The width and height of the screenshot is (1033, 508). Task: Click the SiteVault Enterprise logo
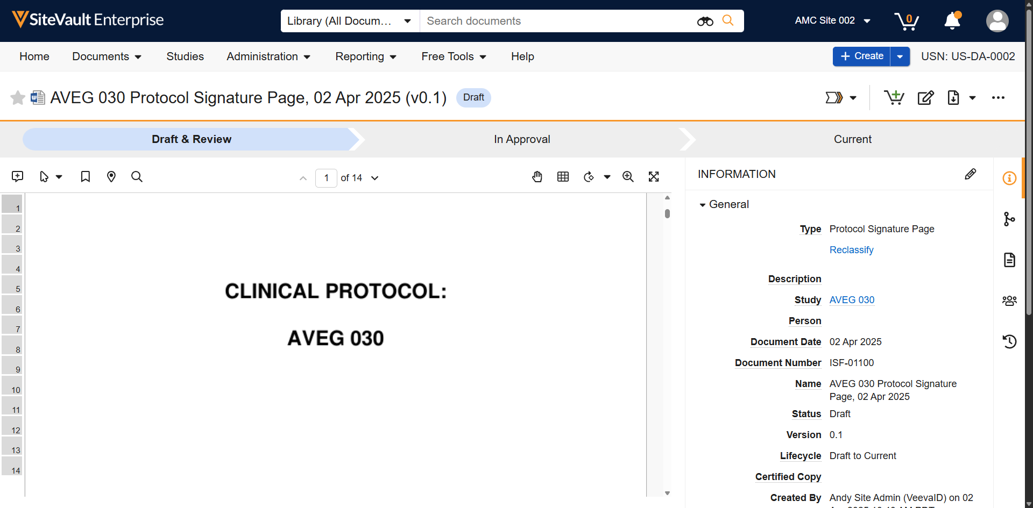coord(88,20)
